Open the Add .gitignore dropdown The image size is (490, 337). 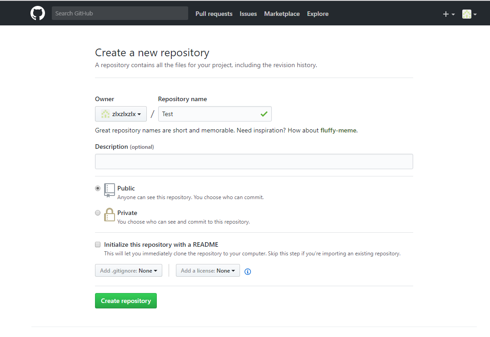point(129,271)
